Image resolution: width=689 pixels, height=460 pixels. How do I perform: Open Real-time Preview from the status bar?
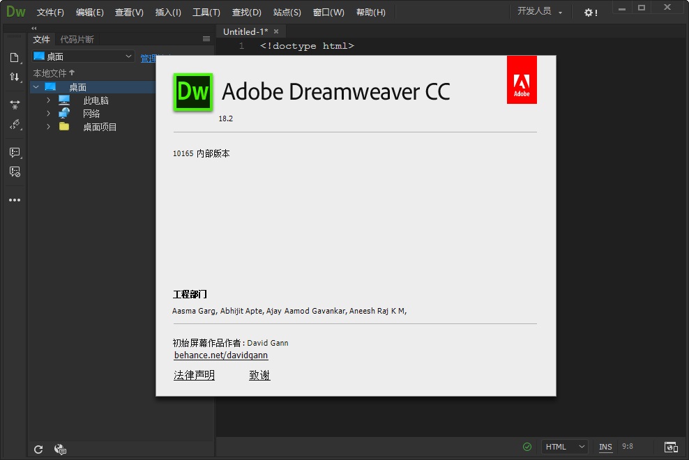coord(671,447)
